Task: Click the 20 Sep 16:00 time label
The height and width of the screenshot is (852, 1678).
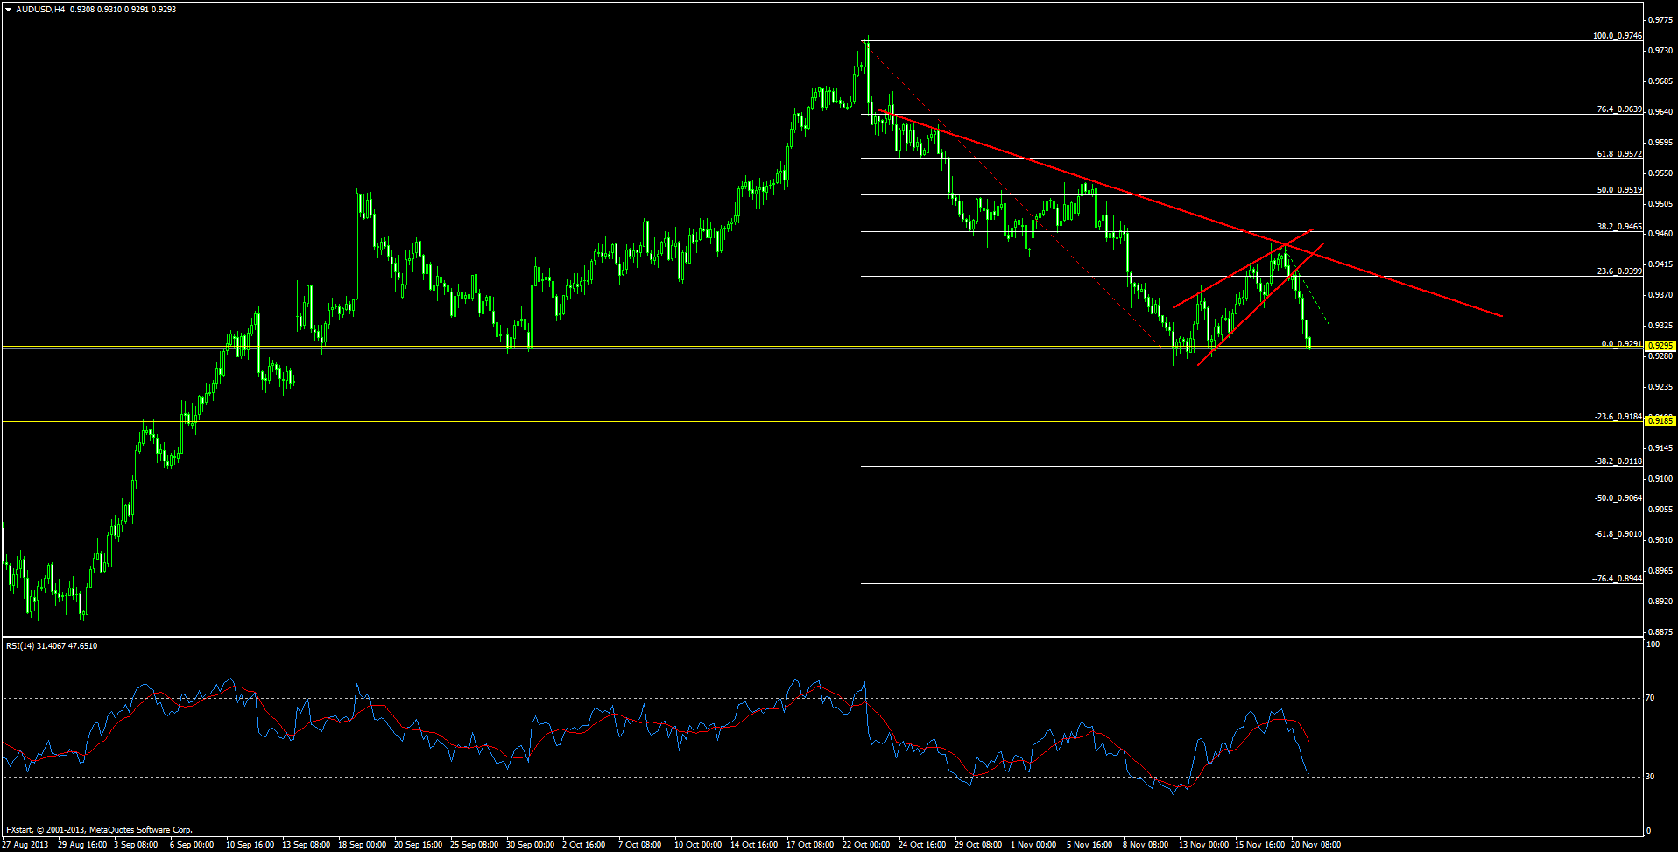Action: pyautogui.click(x=419, y=845)
